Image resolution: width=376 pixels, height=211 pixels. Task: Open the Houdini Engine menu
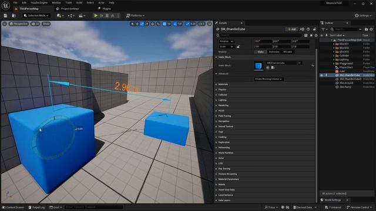pos(39,2)
